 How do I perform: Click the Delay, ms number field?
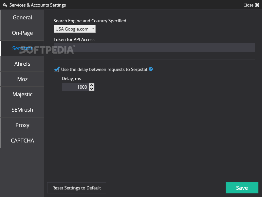coord(75,87)
